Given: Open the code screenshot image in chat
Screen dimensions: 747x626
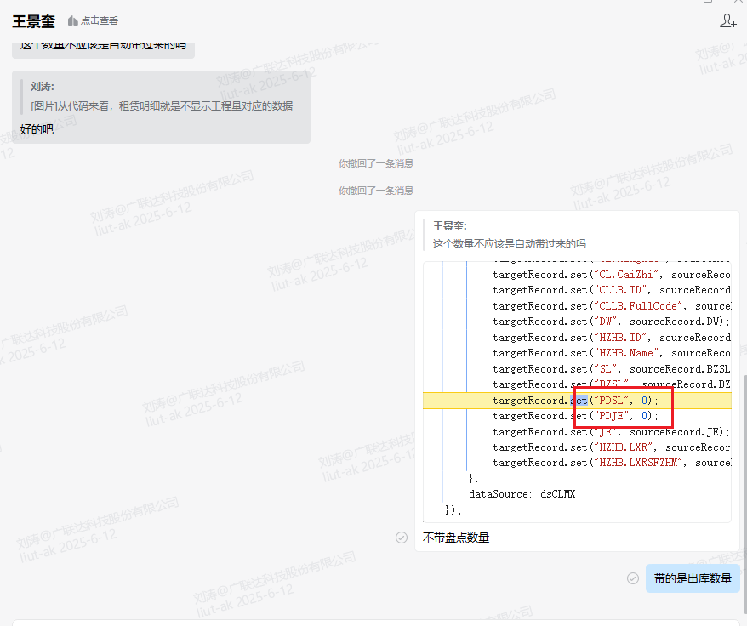Looking at the screenshot, I should click(x=577, y=391).
